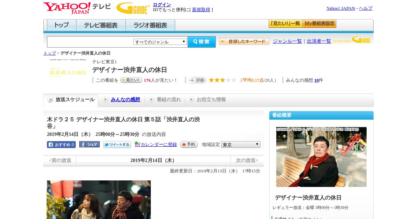417x219 pixels.
Task: Click the 予約 record button
Action: coord(189,144)
